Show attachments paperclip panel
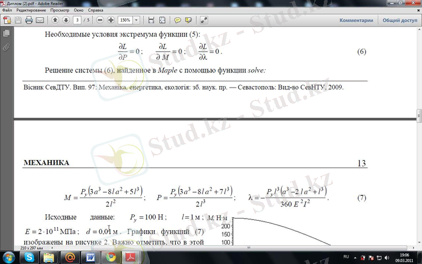 tap(6, 48)
